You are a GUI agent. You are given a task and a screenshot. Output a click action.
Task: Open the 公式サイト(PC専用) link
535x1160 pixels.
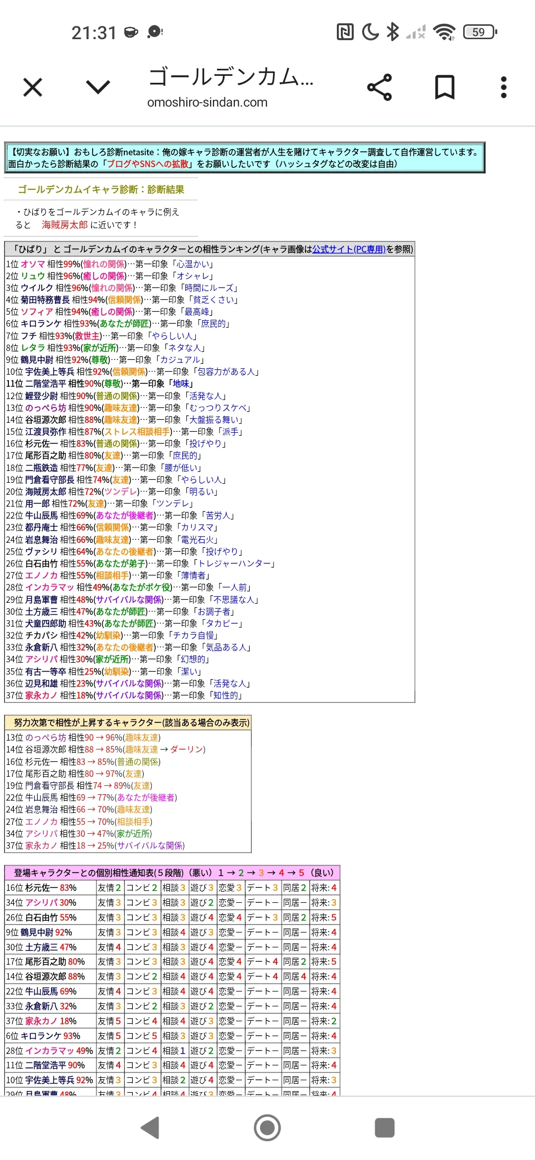[349, 249]
